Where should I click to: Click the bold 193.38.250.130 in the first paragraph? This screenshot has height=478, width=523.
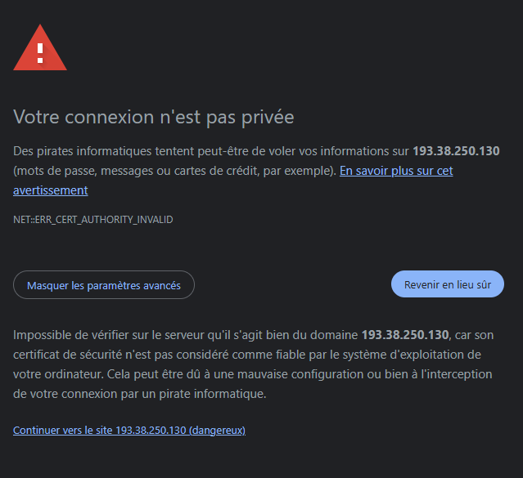pyautogui.click(x=456, y=151)
